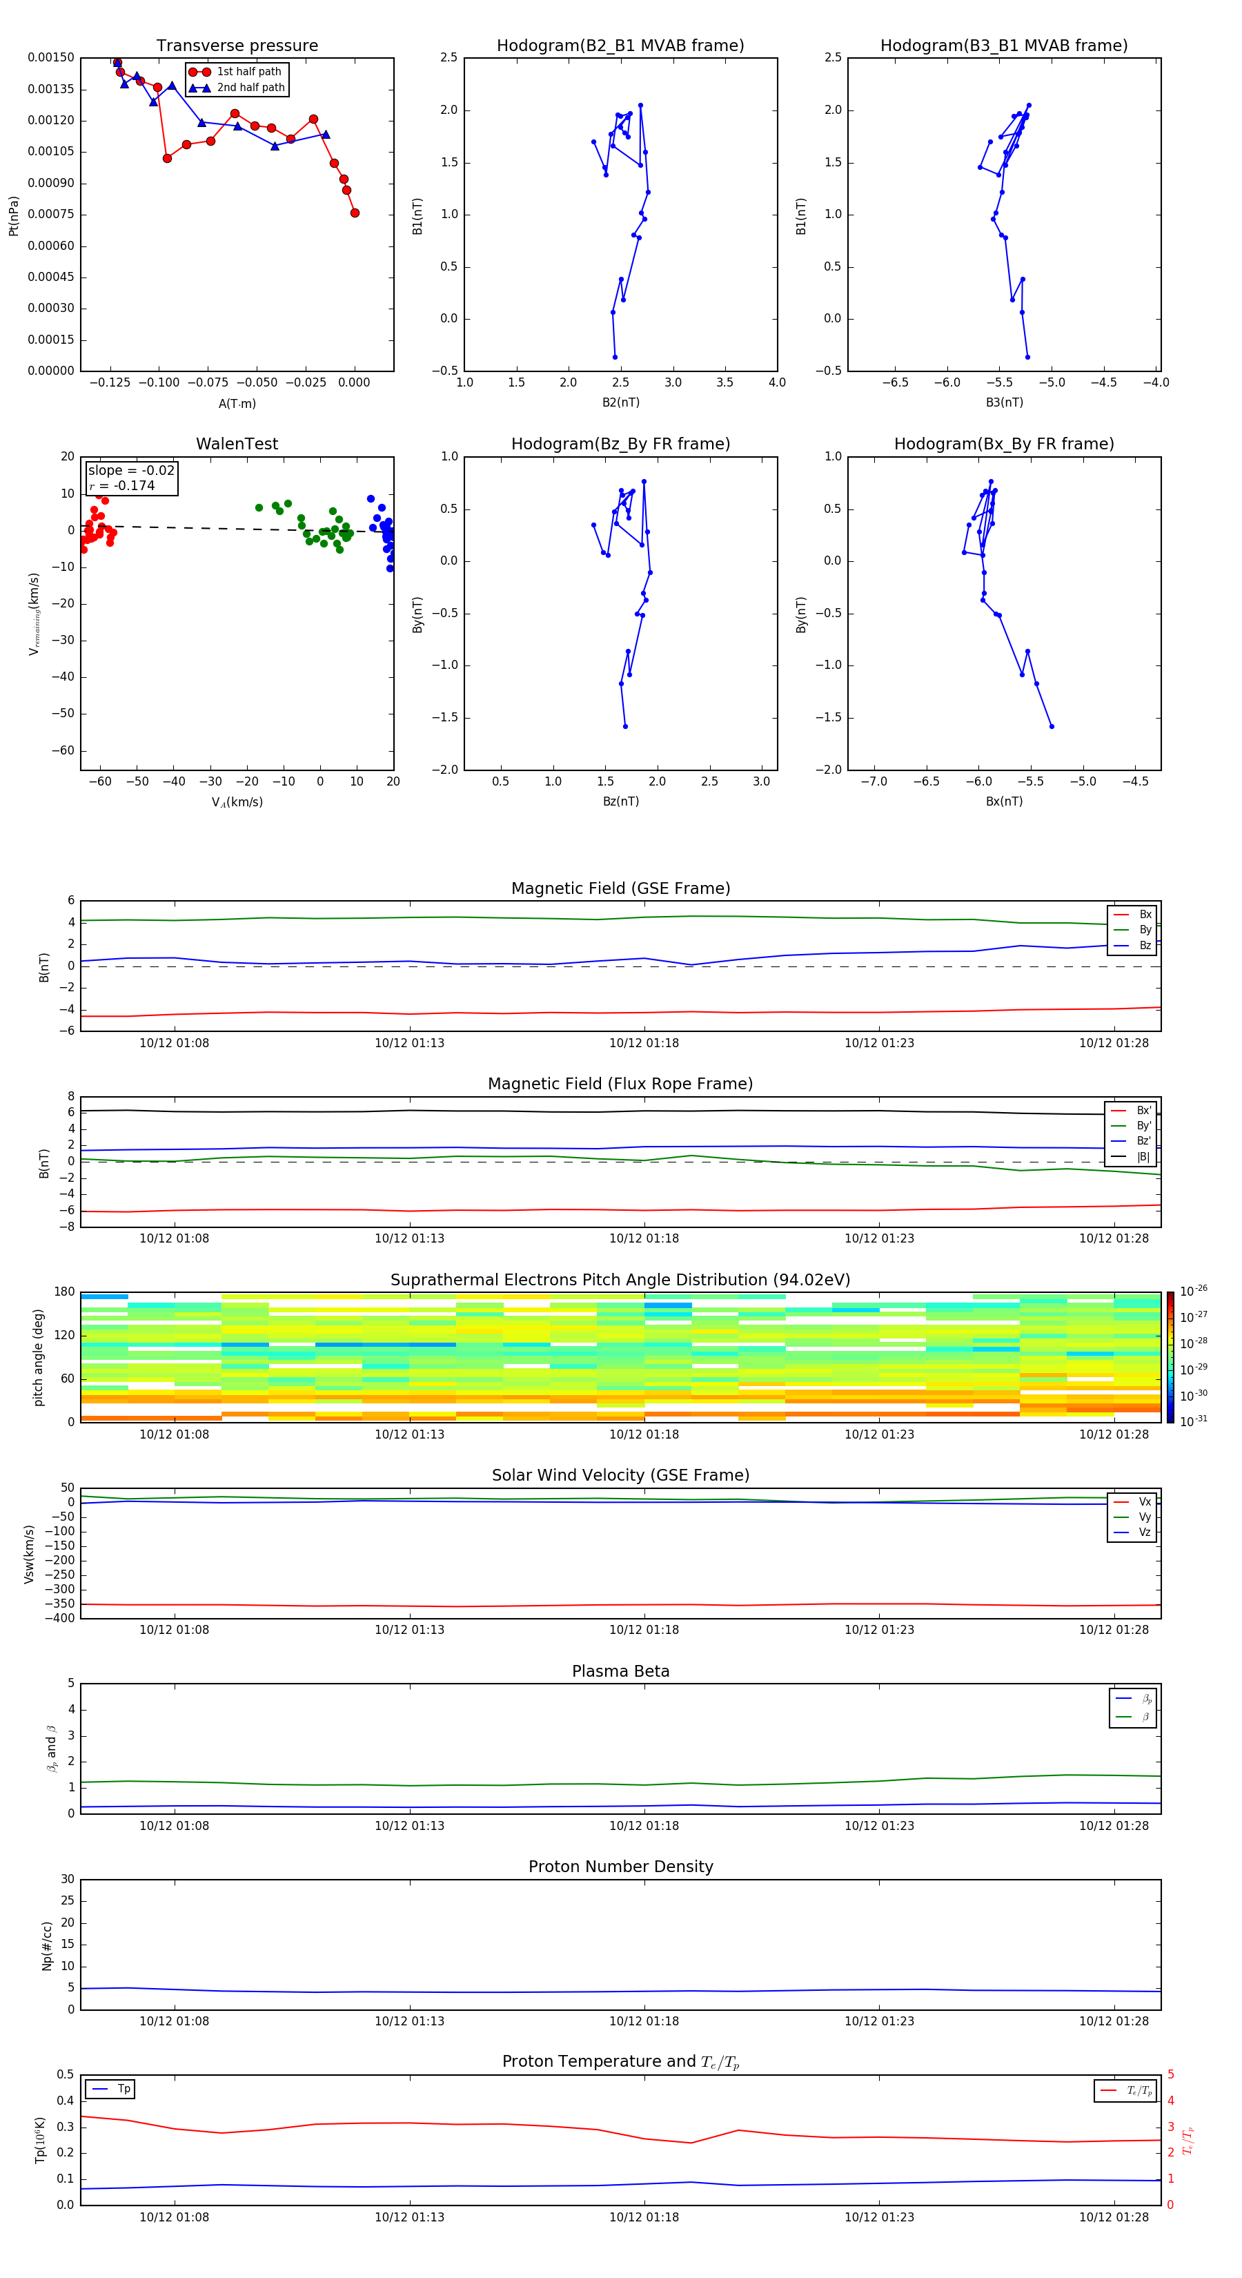Click the 'Vsw(km/s)' y-axis label
The image size is (1242, 2278).
pos(29,1554)
